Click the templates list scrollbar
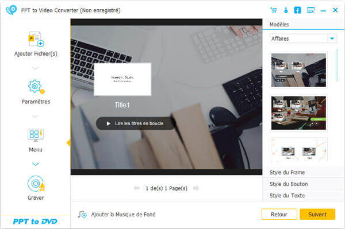 [337, 65]
